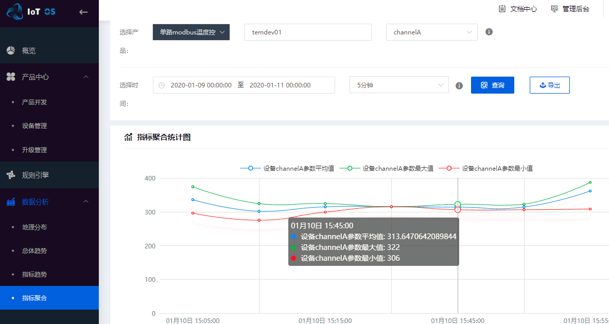Click the 导出 export button
609x324 pixels.
[x=549, y=85]
